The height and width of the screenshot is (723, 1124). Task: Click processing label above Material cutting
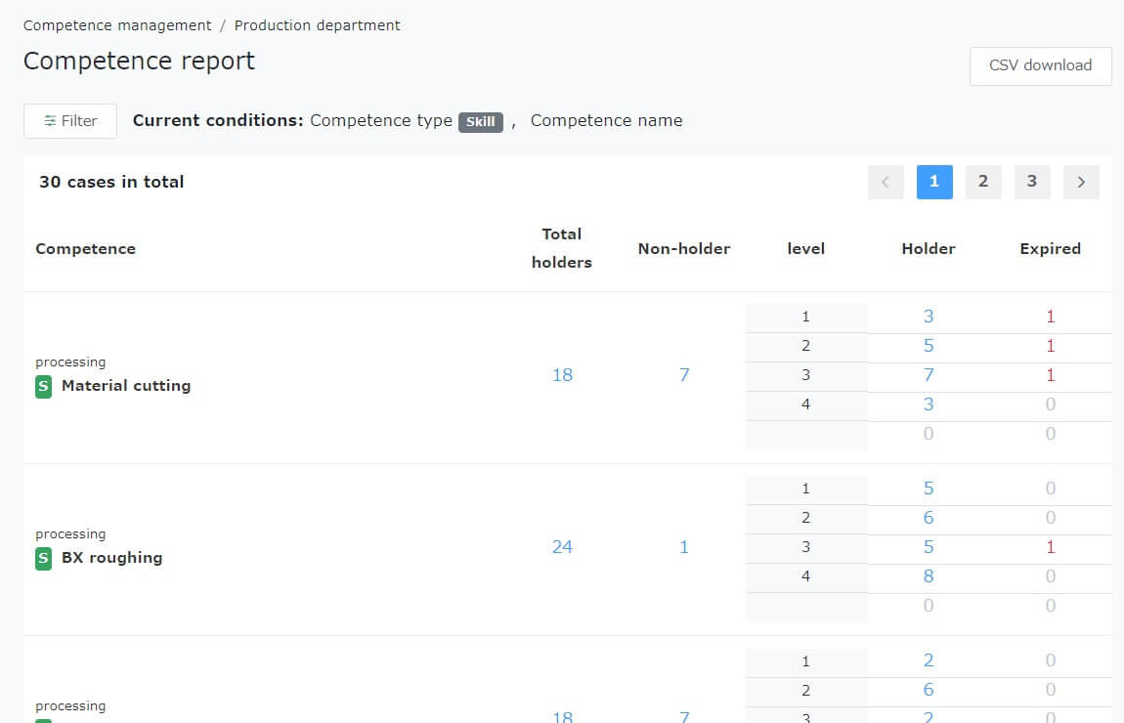pyautogui.click(x=70, y=361)
